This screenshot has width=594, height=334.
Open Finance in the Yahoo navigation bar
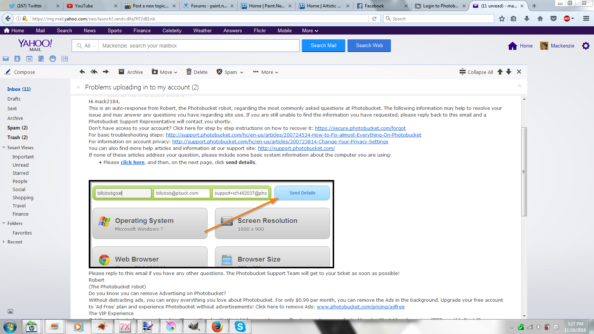coord(142,30)
